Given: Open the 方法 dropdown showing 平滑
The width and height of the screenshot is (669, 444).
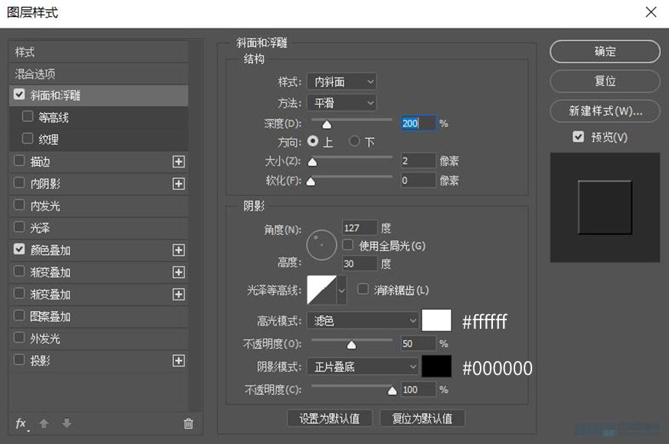Looking at the screenshot, I should pos(341,102).
